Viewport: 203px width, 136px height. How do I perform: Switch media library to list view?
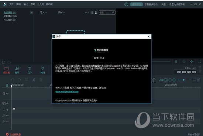pyautogui.click(x=92, y=13)
